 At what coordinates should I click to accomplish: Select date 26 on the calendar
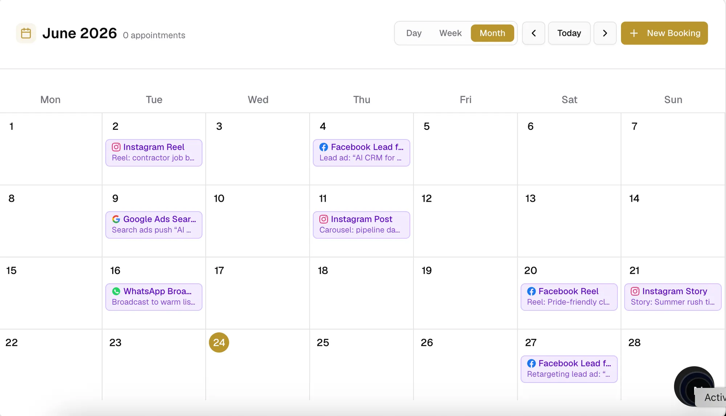pyautogui.click(x=427, y=343)
